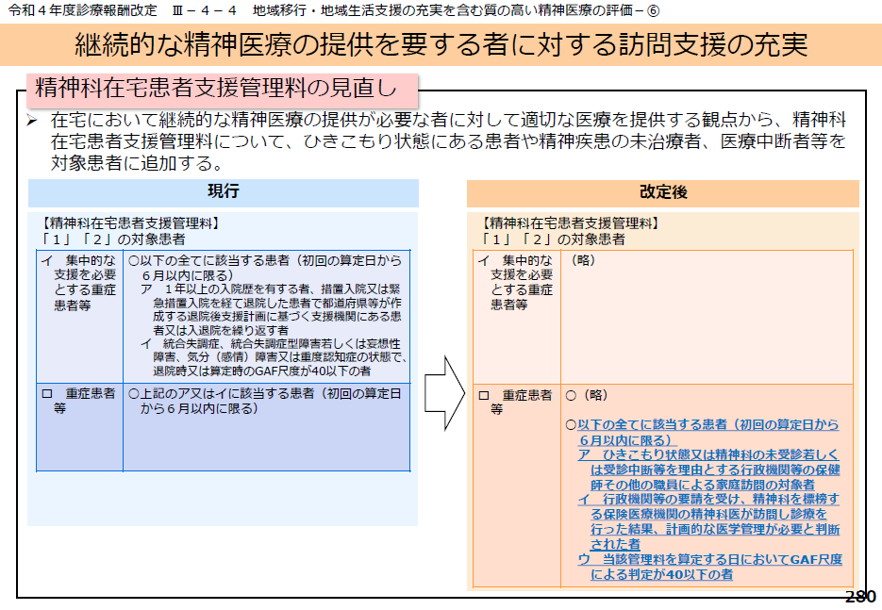
Task: Click the 令和４年度診療報酬改定 header text
Action: (66, 10)
